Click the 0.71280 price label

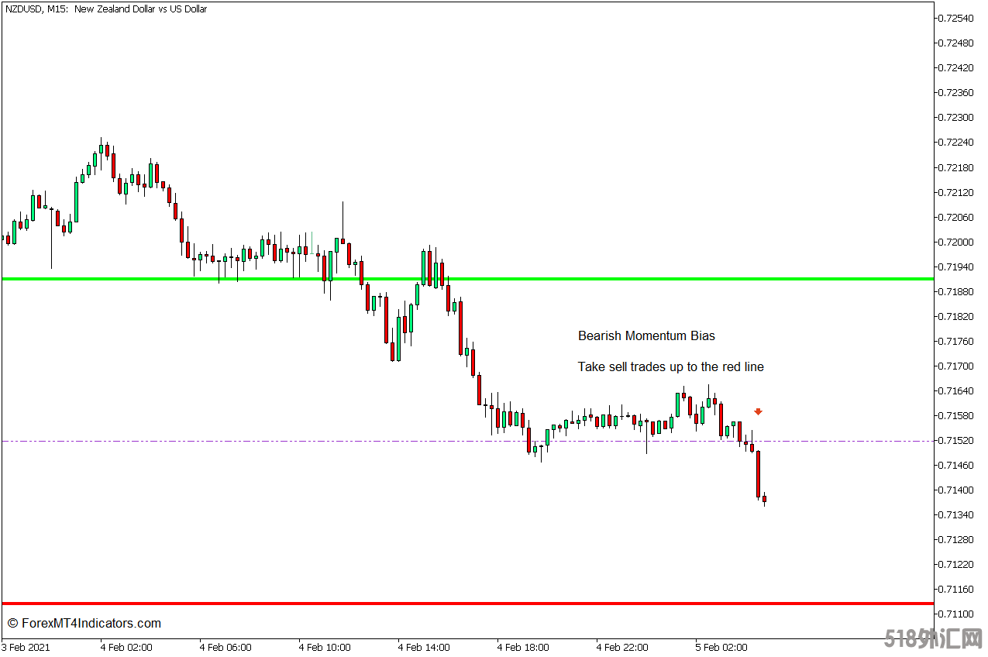(955, 539)
